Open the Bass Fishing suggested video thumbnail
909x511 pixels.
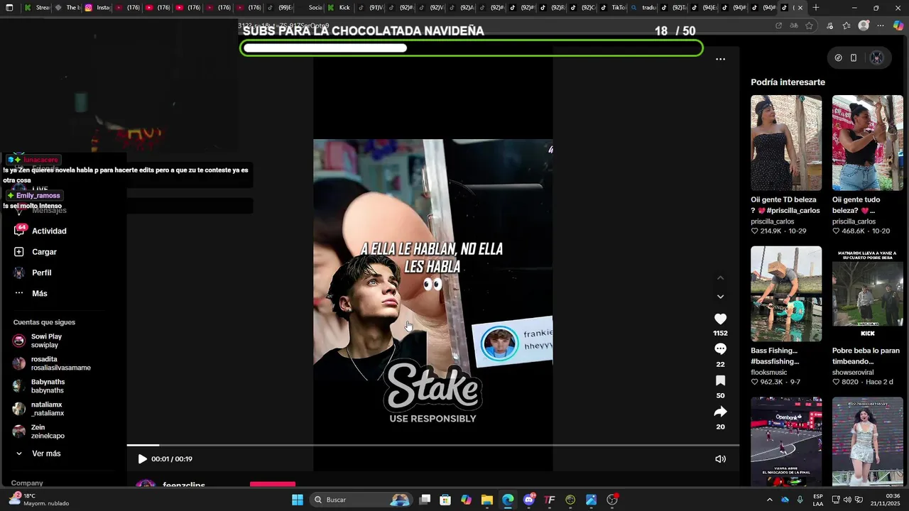pyautogui.click(x=786, y=294)
